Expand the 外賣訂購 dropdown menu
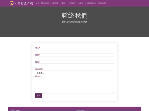The width and height of the screenshot is (149, 111). (55, 3)
